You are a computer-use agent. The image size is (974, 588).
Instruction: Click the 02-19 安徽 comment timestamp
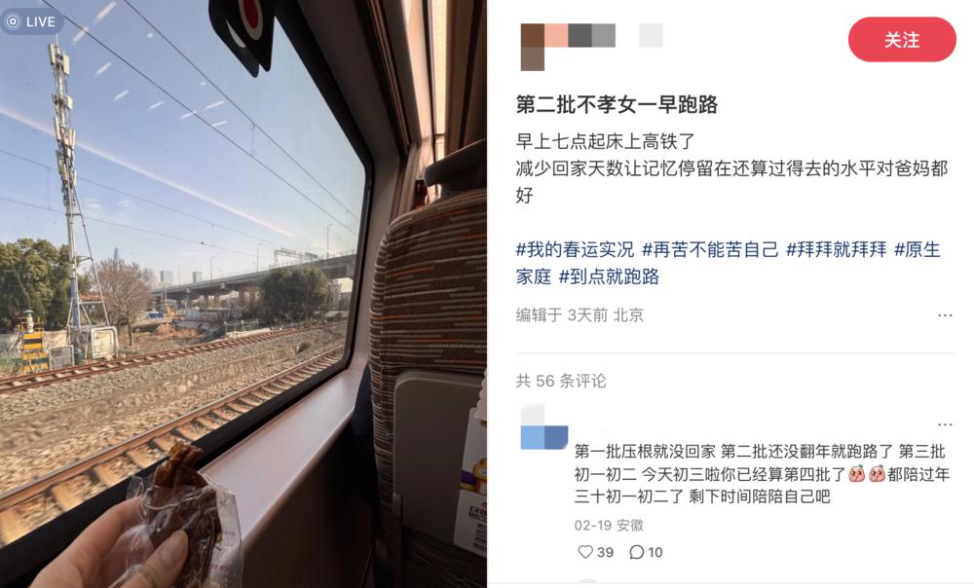[609, 526]
